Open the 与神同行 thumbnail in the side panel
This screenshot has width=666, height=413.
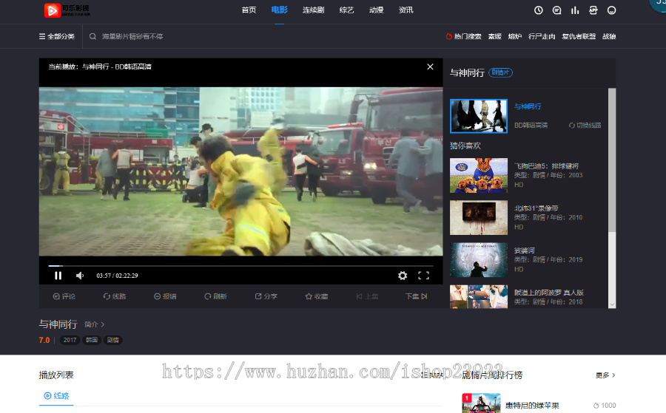[479, 116]
